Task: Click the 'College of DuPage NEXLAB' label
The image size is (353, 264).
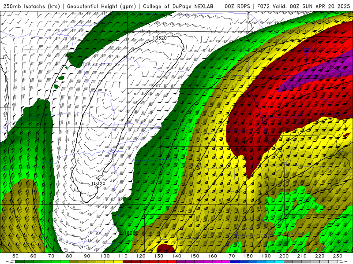Action: 178,6
